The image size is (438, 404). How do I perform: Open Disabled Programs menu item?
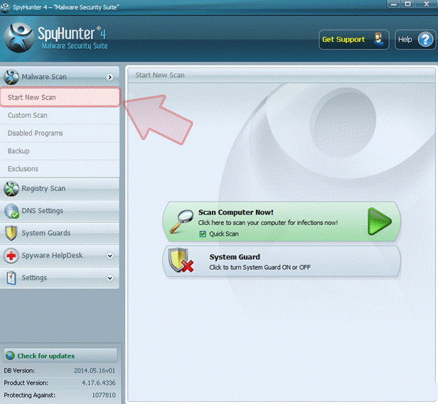pyautogui.click(x=60, y=133)
